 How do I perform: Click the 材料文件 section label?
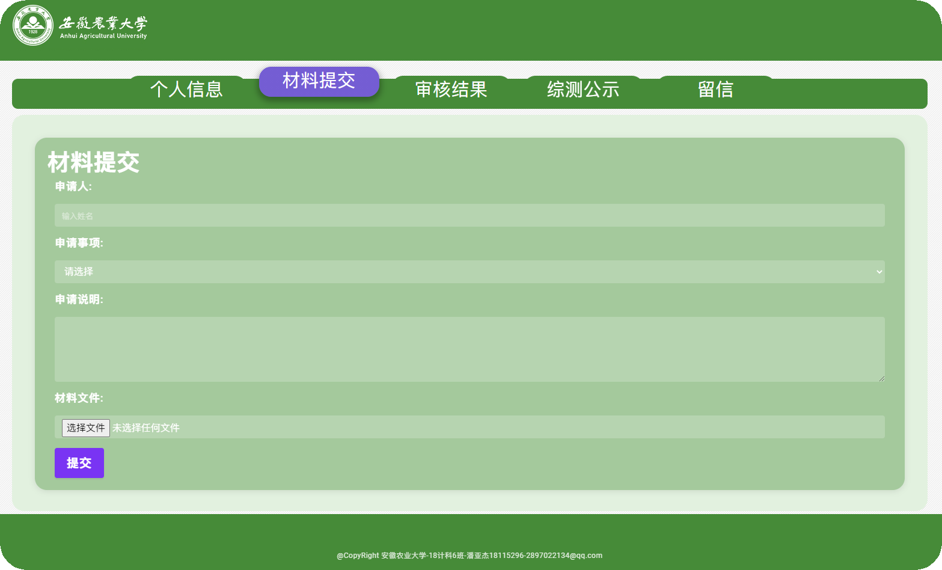(x=79, y=398)
